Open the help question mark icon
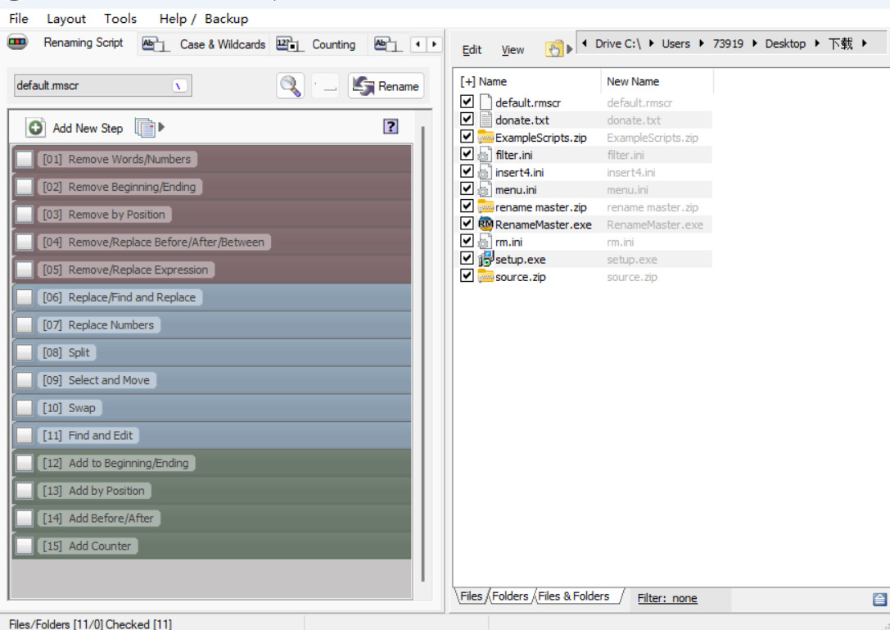 (x=391, y=126)
